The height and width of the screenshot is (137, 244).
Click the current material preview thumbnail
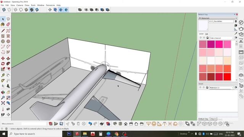203,25
